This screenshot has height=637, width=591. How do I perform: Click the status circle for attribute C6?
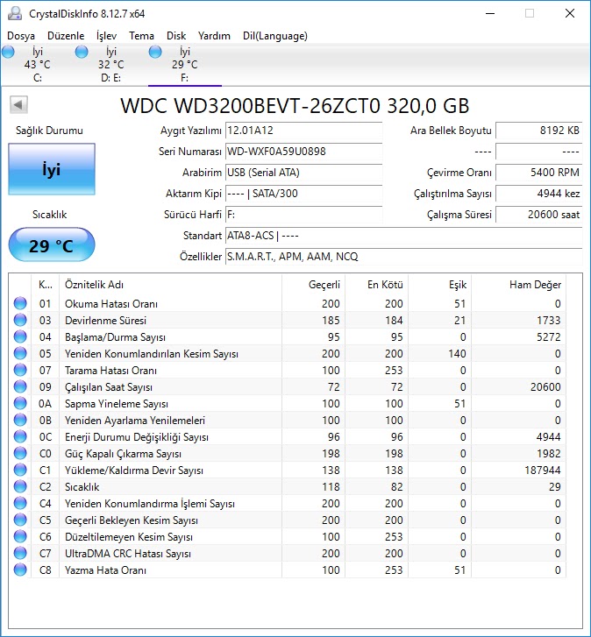point(20,536)
